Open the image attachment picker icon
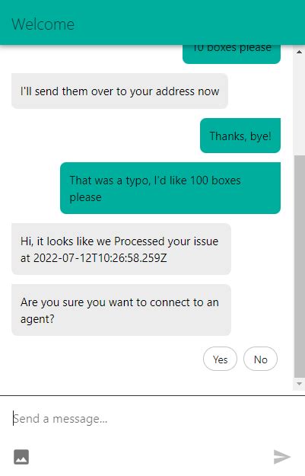 pos(21,457)
